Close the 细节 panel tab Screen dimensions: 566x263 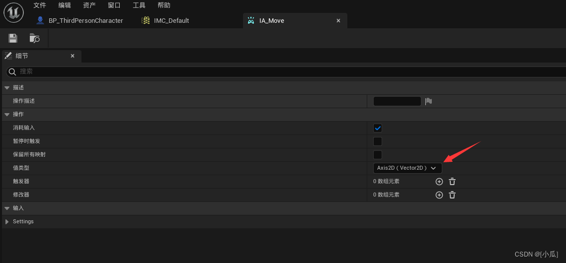[x=73, y=56]
